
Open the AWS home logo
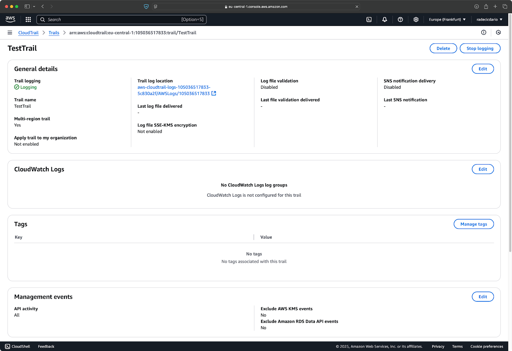click(10, 19)
